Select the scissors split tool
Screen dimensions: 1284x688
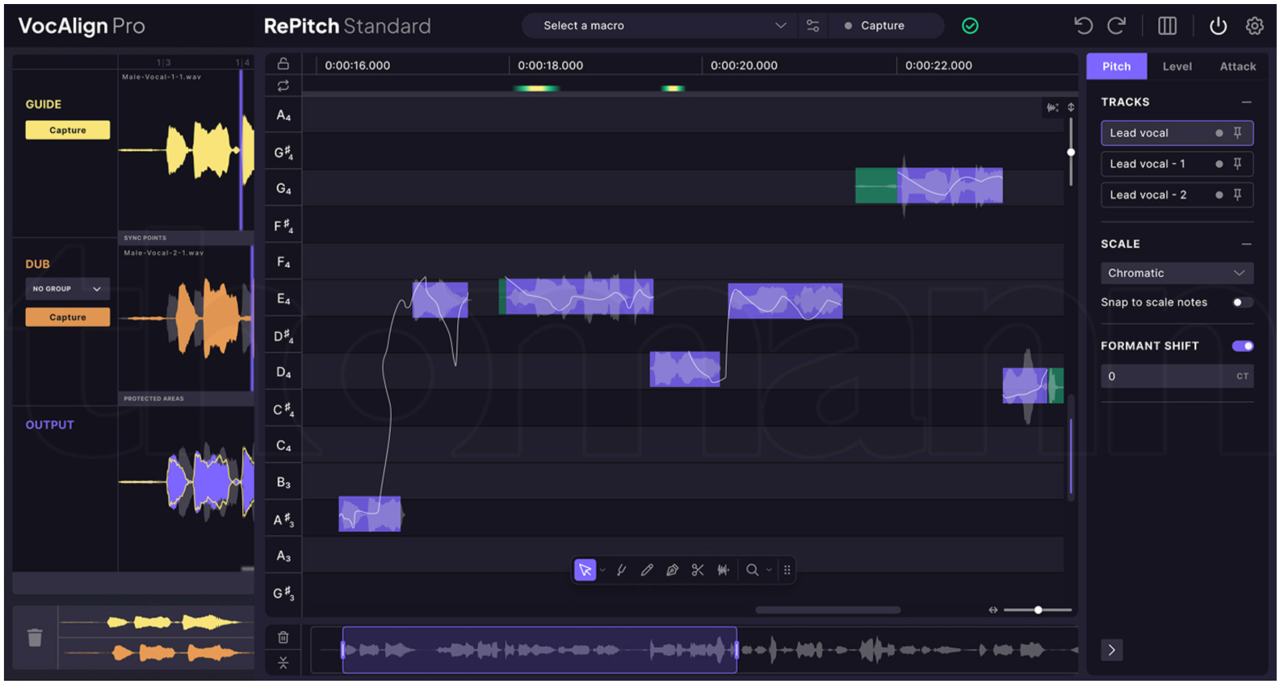pos(698,570)
